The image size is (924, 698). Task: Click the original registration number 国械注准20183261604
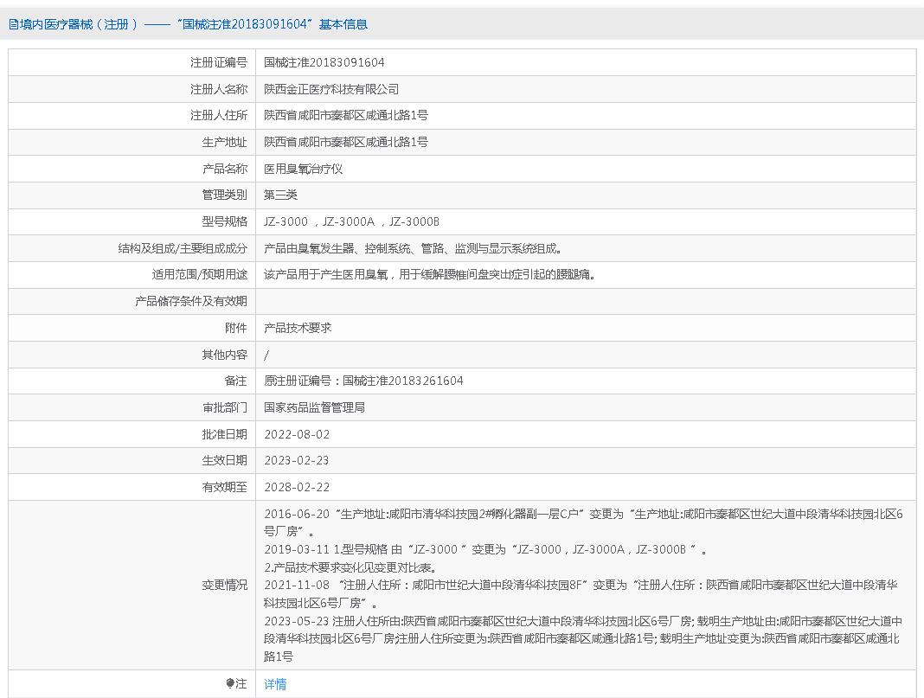(402, 381)
